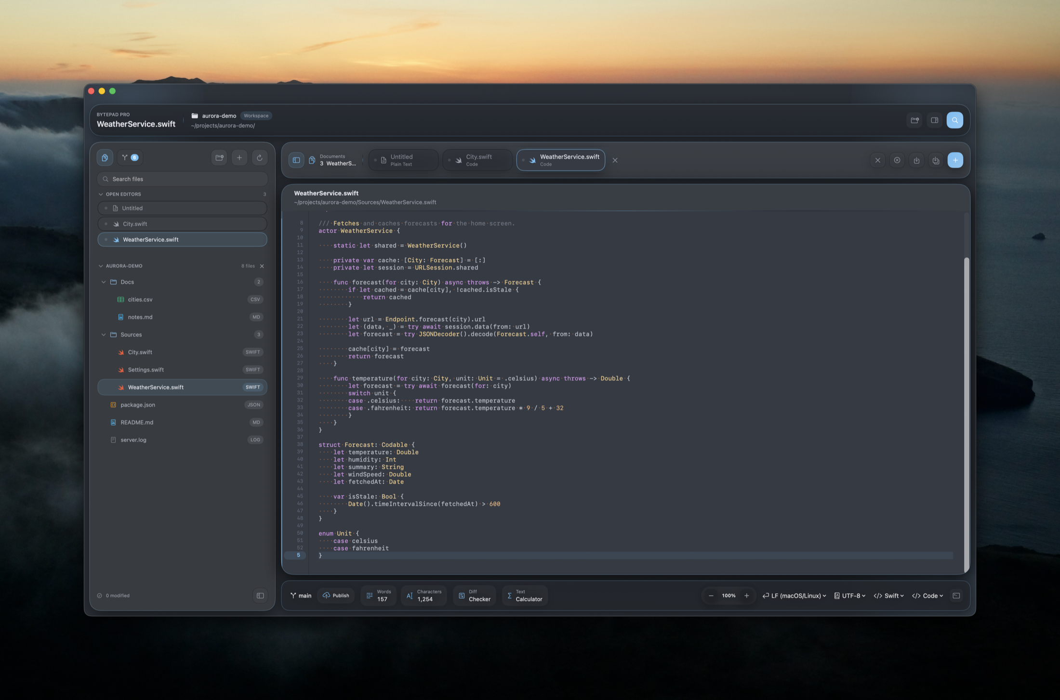Collapse the Docs folder
The height and width of the screenshot is (700, 1060).
103,282
